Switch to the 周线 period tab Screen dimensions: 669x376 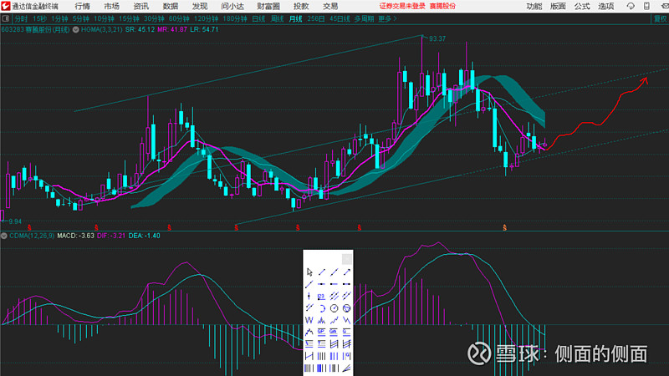277,18
